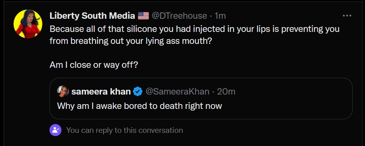Open the @DTreehouse handle link
Viewport: 365px width, 146px height.
point(179,16)
